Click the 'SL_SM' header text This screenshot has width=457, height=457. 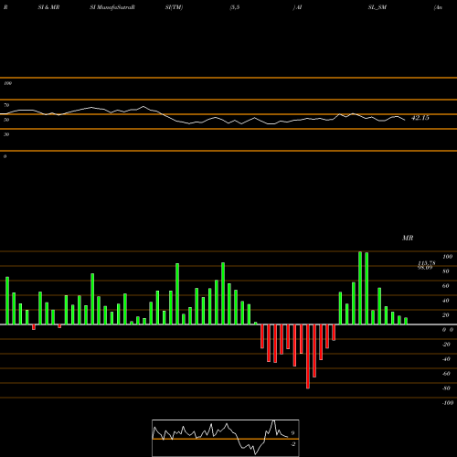point(377,7)
